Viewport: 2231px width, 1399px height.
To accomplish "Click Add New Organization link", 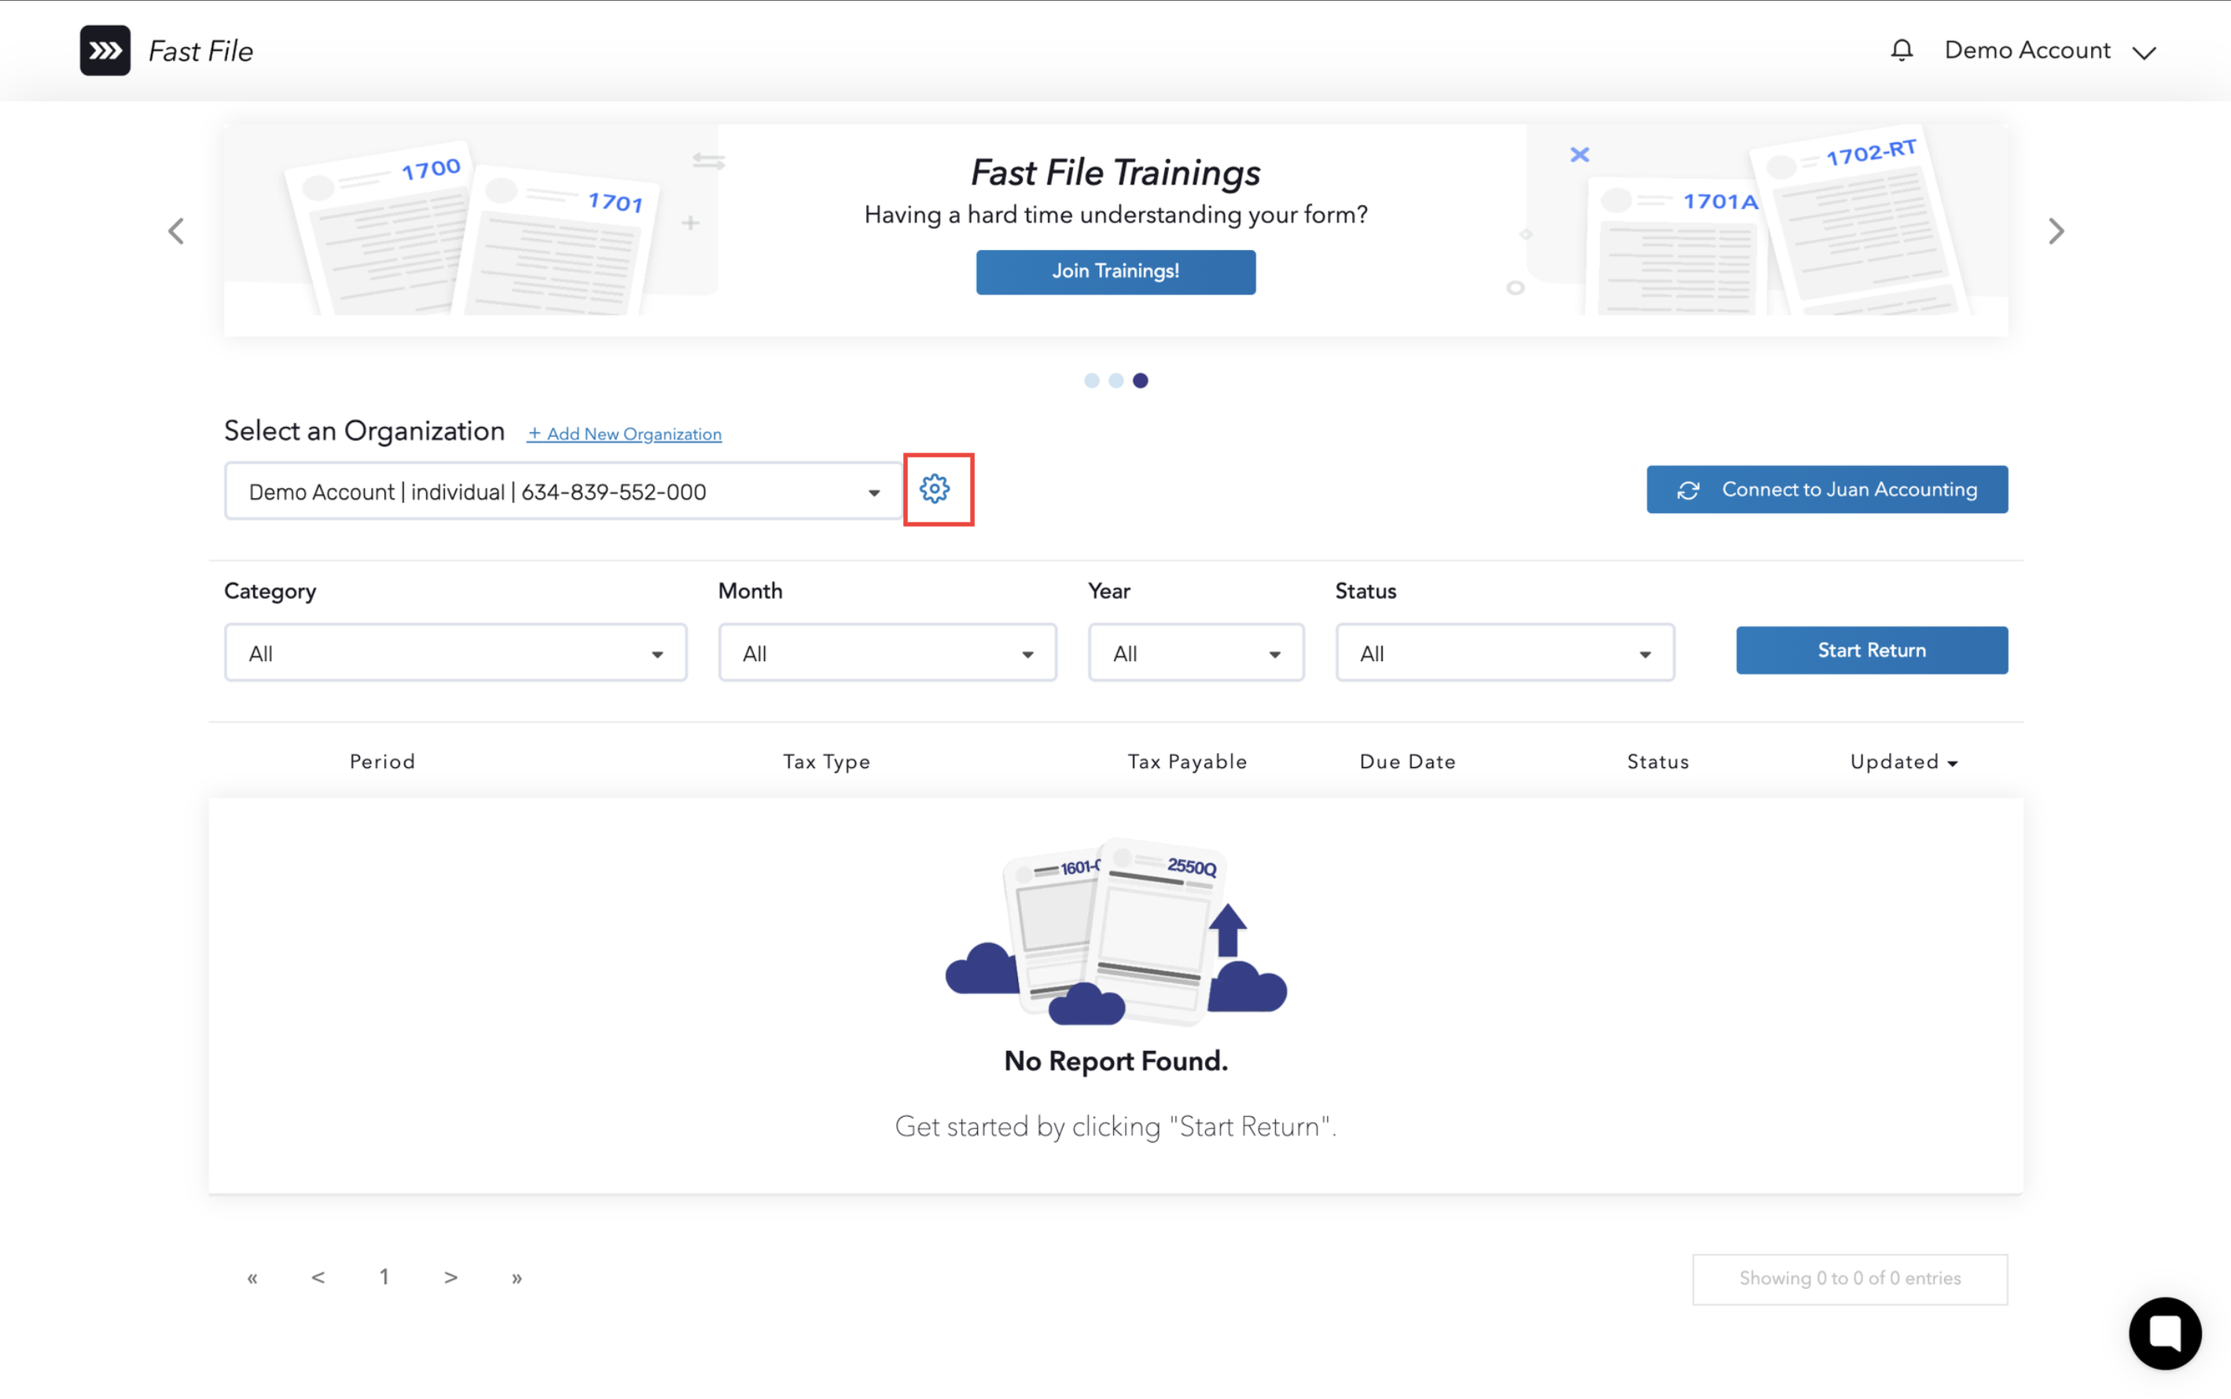I will point(625,434).
